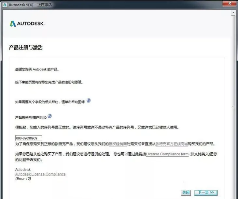Click the 接下来的页面将指导您 text line
The width and height of the screenshot is (238, 199).
49,82
